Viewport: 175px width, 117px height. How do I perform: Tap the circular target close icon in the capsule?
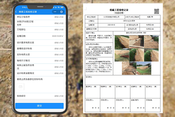[62, 12]
